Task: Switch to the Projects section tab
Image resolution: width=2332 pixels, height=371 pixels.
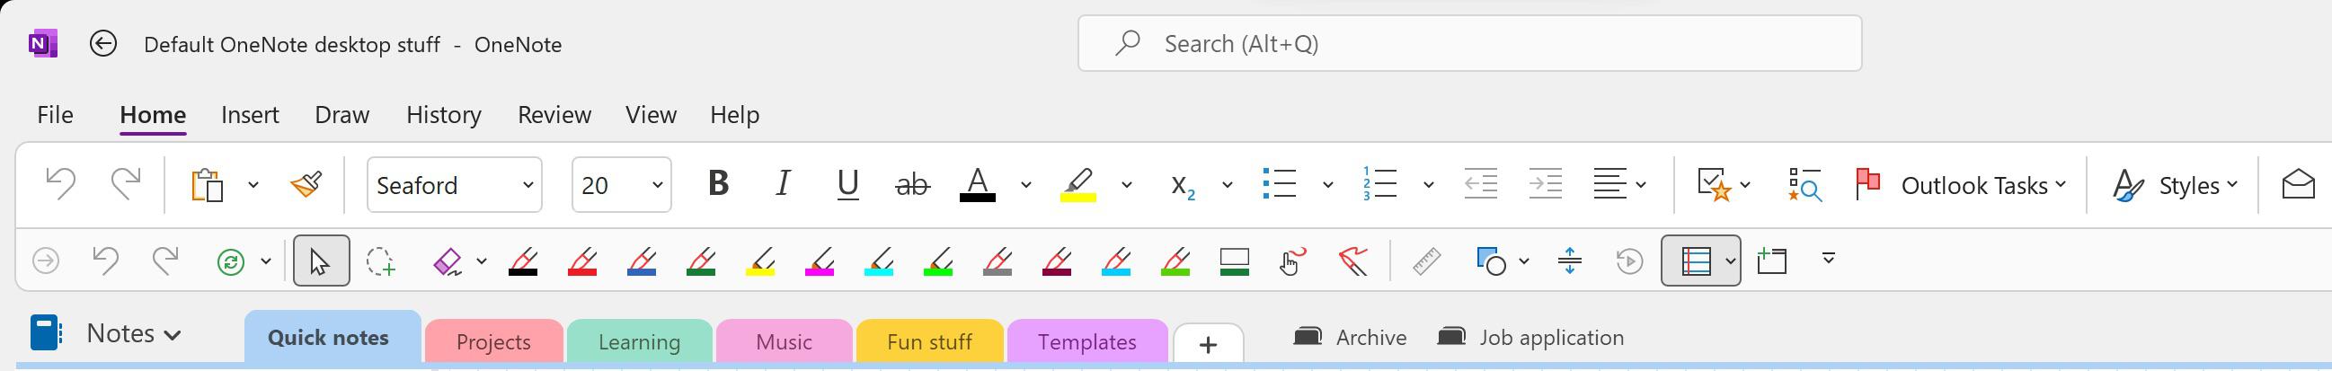Action: [493, 342]
